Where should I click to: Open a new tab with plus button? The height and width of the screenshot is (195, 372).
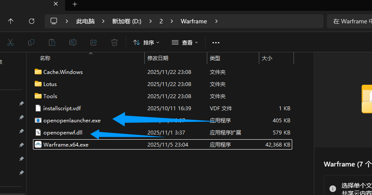coord(75,4)
